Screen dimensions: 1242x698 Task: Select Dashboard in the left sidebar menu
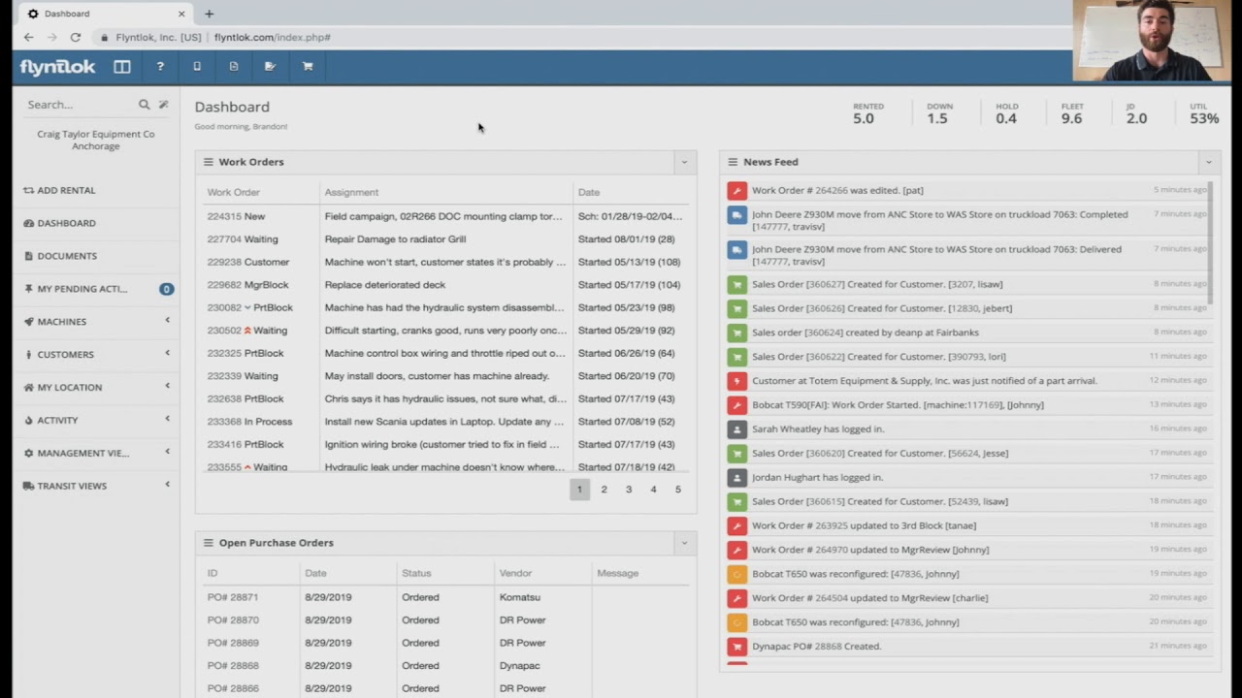tap(66, 223)
